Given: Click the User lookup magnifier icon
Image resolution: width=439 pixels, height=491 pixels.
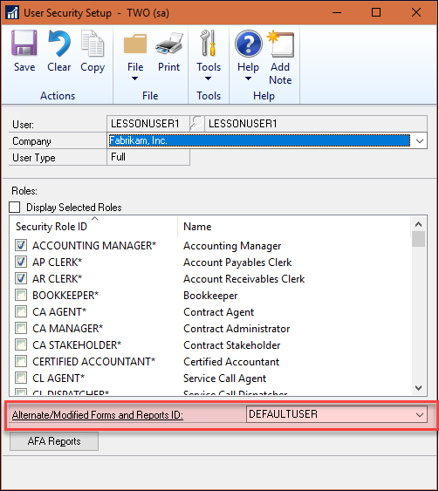Looking at the screenshot, I should (x=197, y=123).
